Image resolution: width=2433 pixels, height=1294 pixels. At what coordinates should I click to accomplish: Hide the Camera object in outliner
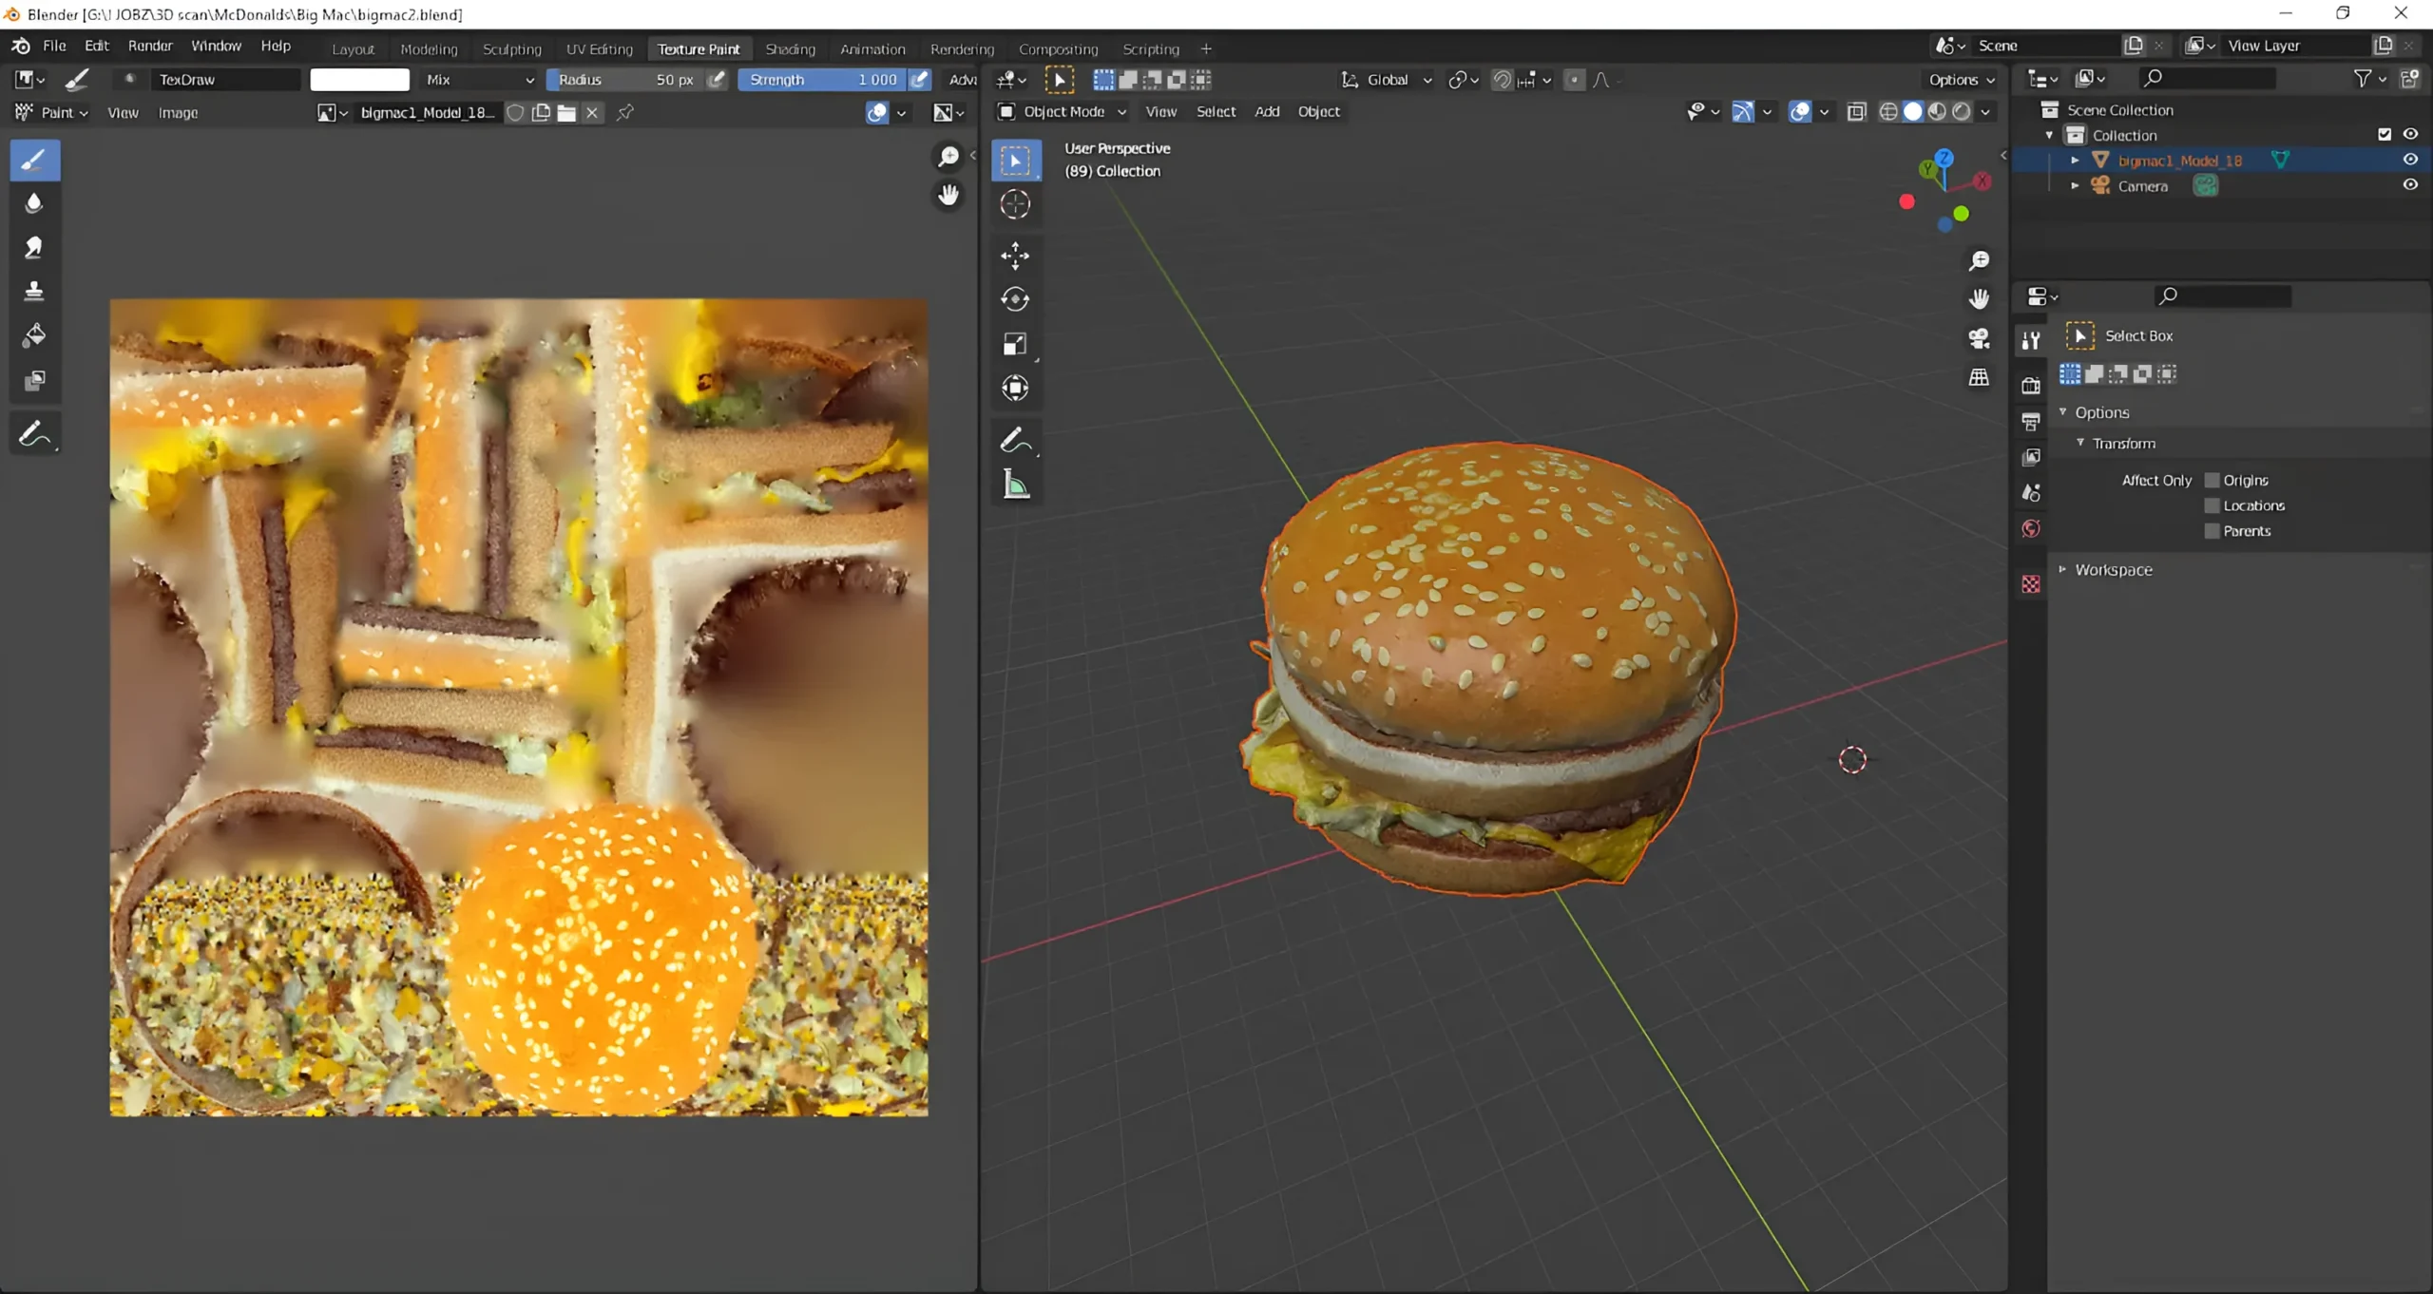click(2410, 185)
